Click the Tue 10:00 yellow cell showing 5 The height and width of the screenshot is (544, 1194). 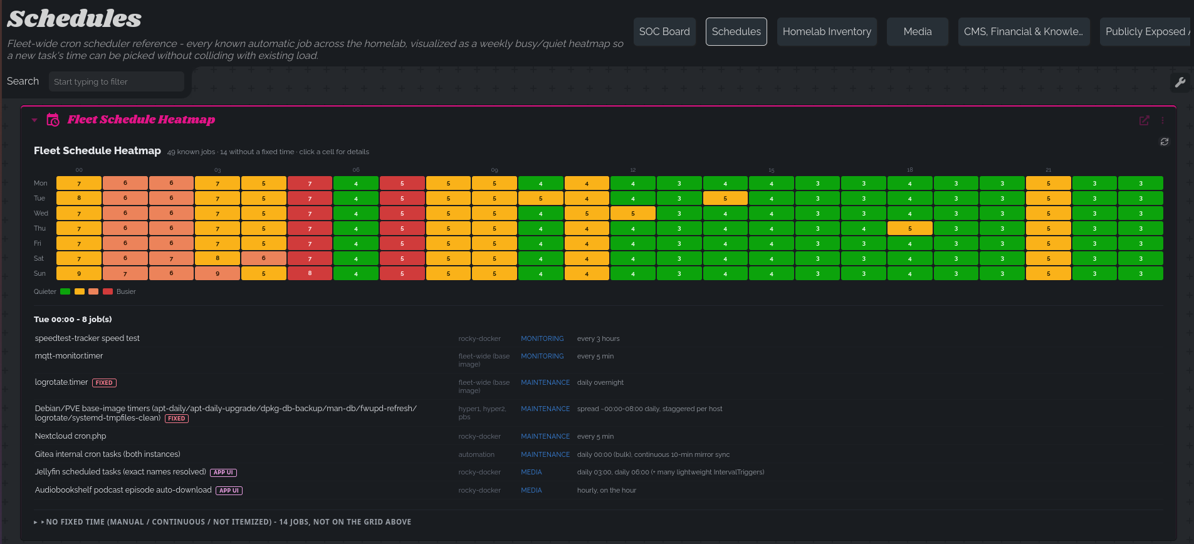pos(541,198)
